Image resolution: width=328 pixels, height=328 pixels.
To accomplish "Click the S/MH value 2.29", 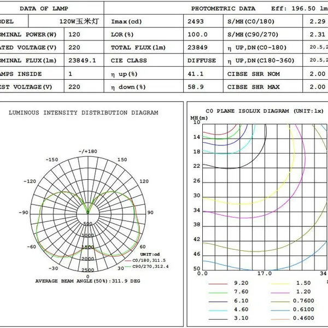I will tap(318, 21).
